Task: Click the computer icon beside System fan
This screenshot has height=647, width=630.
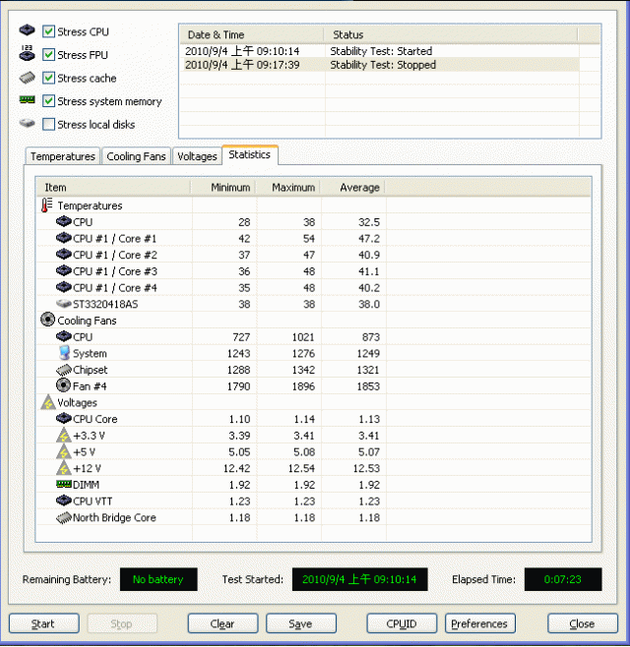Action: [x=64, y=353]
